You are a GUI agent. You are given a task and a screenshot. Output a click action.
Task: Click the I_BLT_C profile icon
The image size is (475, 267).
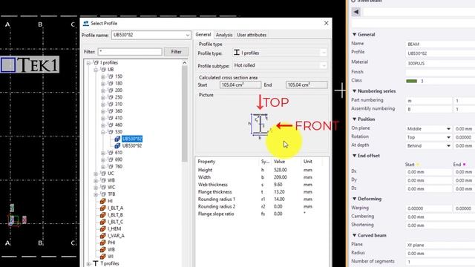(102, 222)
